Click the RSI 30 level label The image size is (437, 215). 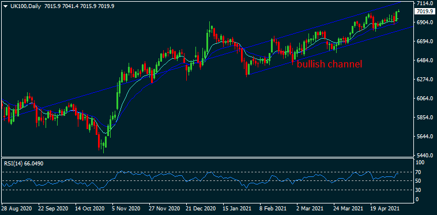click(419, 190)
